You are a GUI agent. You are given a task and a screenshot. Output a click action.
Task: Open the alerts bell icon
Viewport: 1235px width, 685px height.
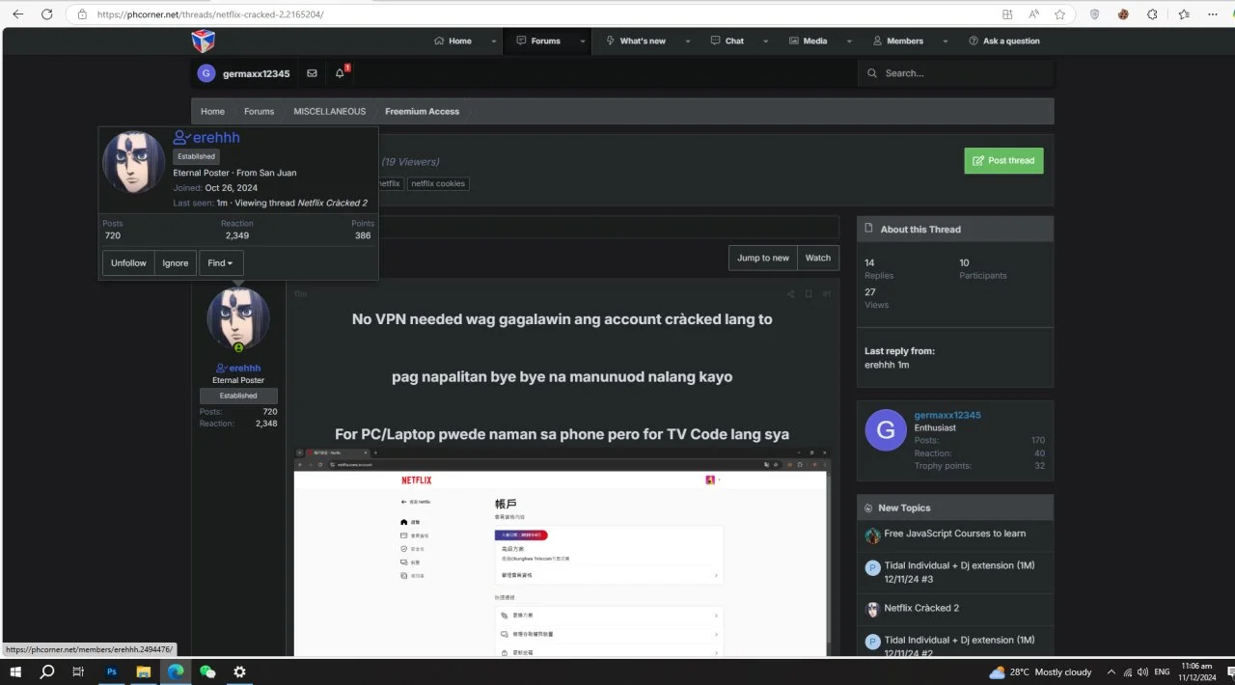coord(340,73)
